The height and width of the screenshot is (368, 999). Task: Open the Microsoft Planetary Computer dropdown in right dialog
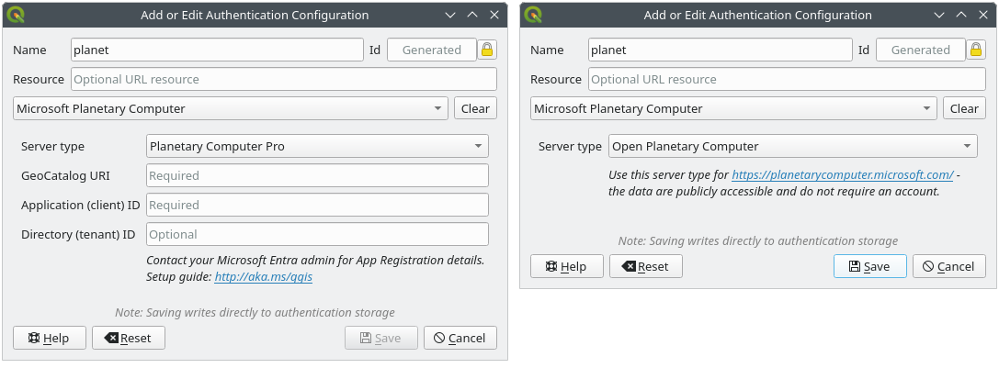coord(733,109)
